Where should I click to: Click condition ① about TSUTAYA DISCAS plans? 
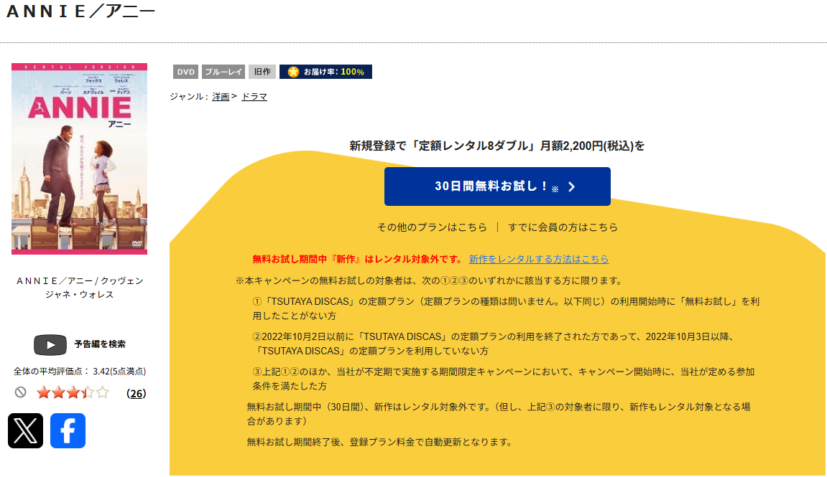pyautogui.click(x=506, y=308)
